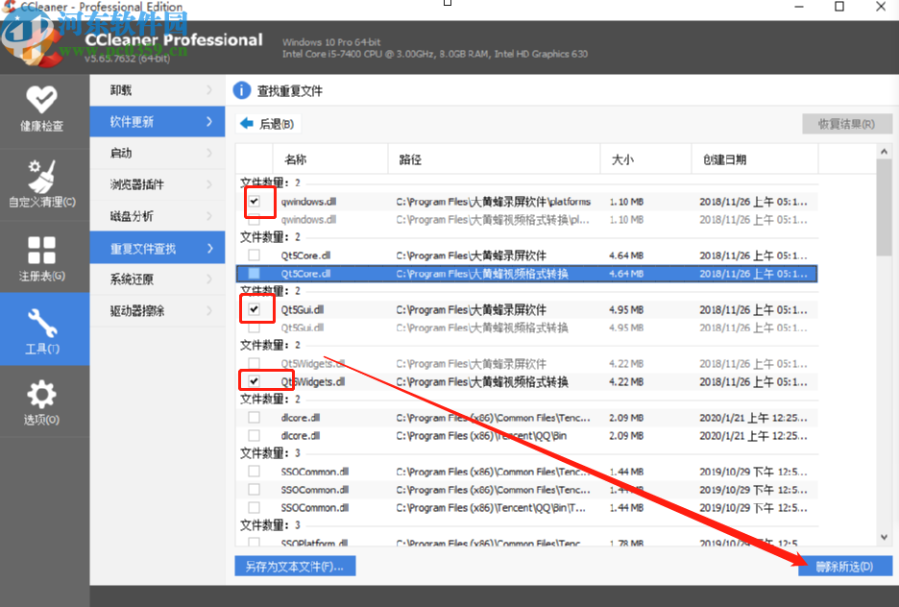Click the scrollbar up arrow
The width and height of the screenshot is (899, 607).
click(x=884, y=152)
